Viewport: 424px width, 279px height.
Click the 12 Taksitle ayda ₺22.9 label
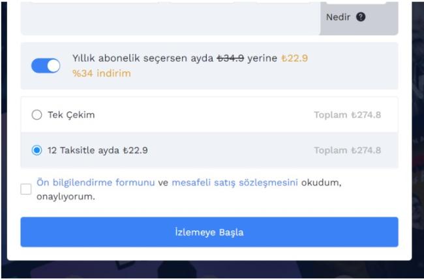pos(98,150)
